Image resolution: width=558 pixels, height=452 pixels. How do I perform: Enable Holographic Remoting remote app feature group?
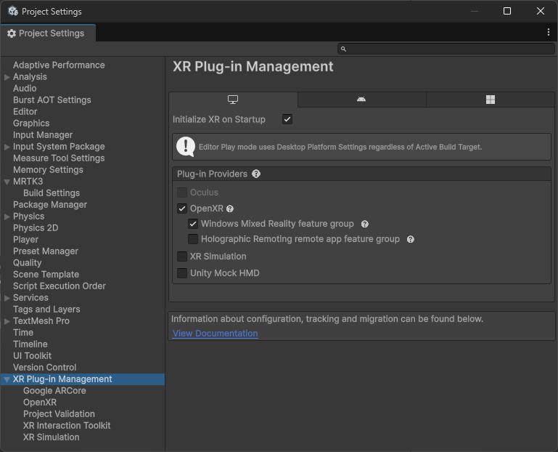pyautogui.click(x=193, y=239)
